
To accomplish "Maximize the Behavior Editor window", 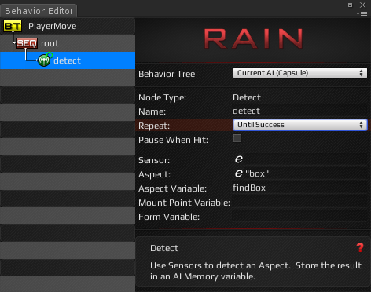I will point(350,5).
